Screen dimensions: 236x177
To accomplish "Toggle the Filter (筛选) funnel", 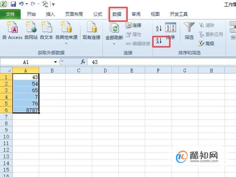I will 189,31.
